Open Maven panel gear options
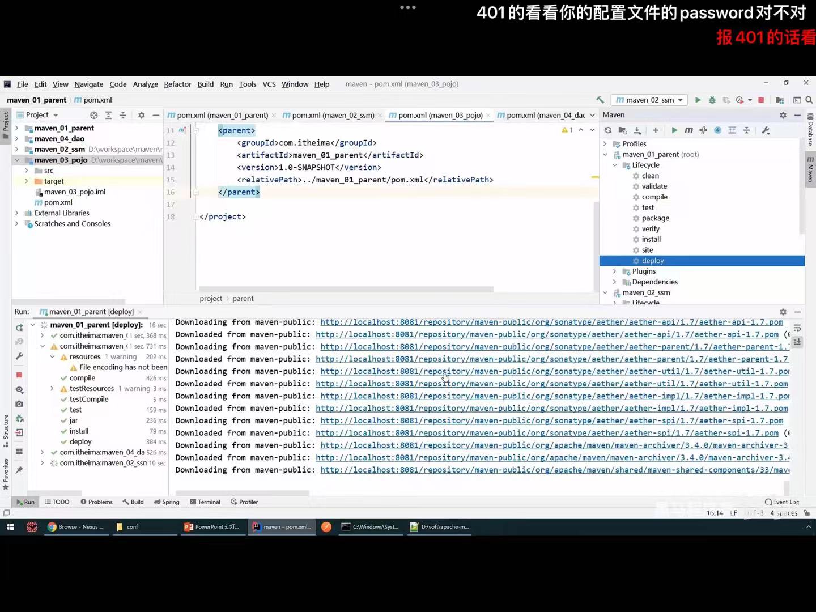Screen dimensions: 816x612 (x=783, y=115)
